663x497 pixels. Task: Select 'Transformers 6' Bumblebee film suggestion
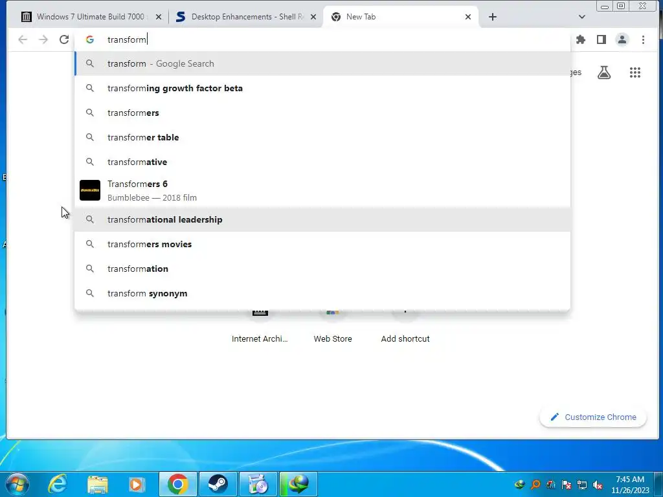point(322,191)
